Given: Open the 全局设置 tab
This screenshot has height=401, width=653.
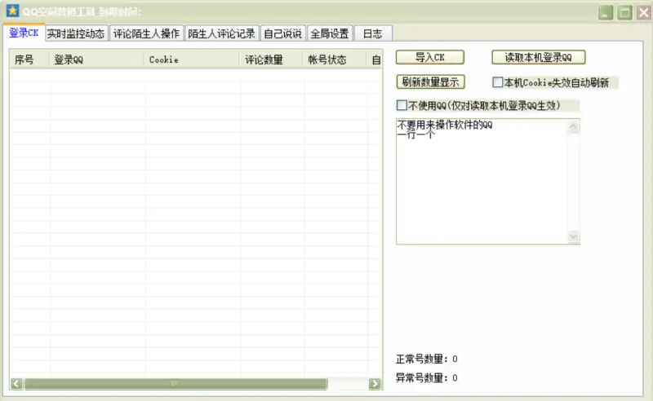Looking at the screenshot, I should [330, 33].
